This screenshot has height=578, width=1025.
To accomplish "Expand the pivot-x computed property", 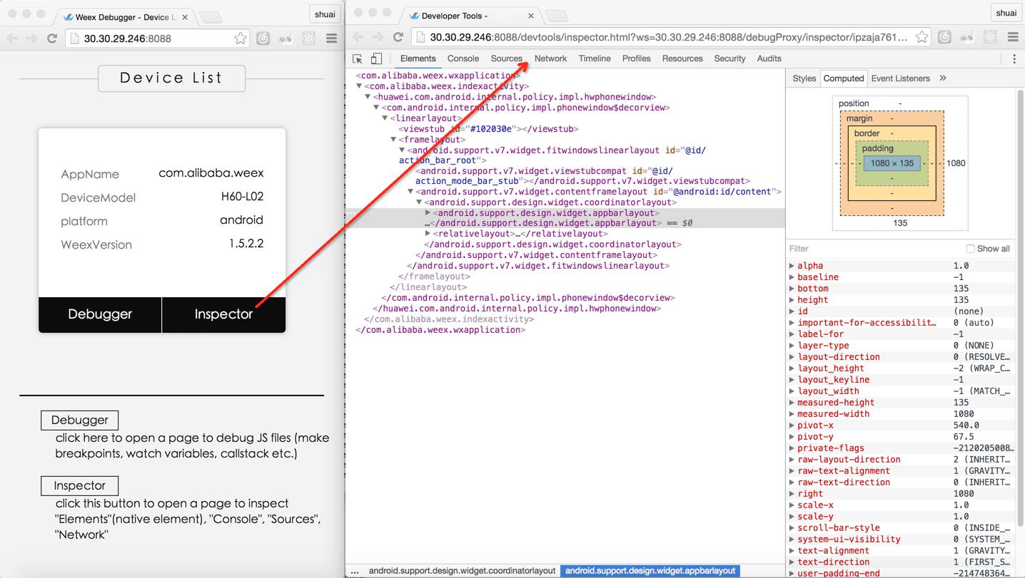I will coord(792,425).
